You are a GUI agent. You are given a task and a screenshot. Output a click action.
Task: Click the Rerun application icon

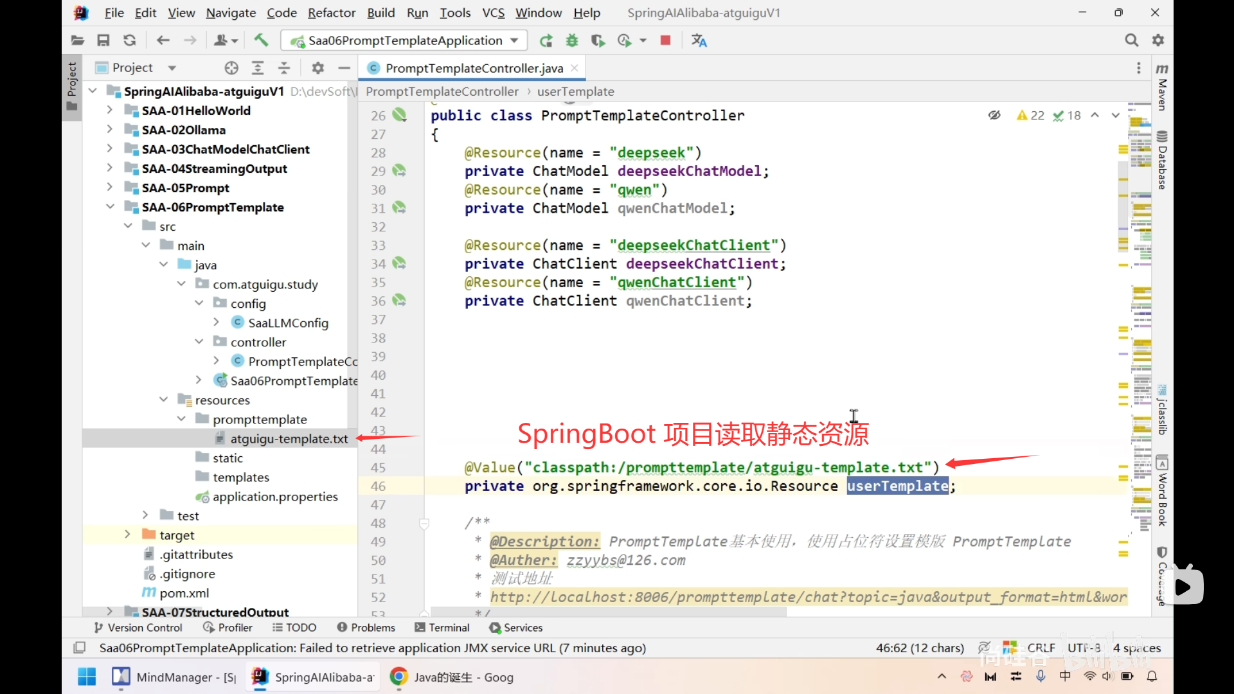(x=546, y=40)
